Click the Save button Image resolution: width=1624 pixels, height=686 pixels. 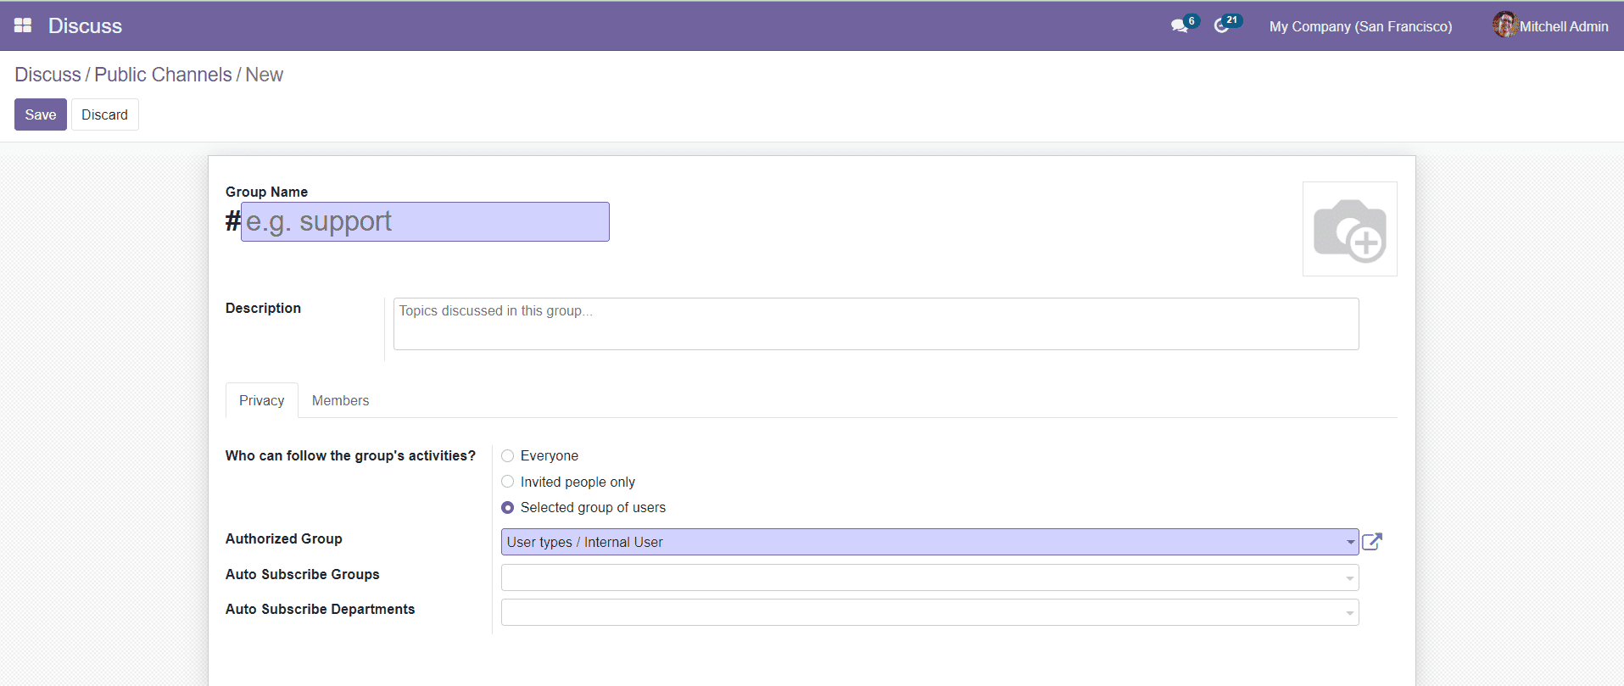click(40, 114)
